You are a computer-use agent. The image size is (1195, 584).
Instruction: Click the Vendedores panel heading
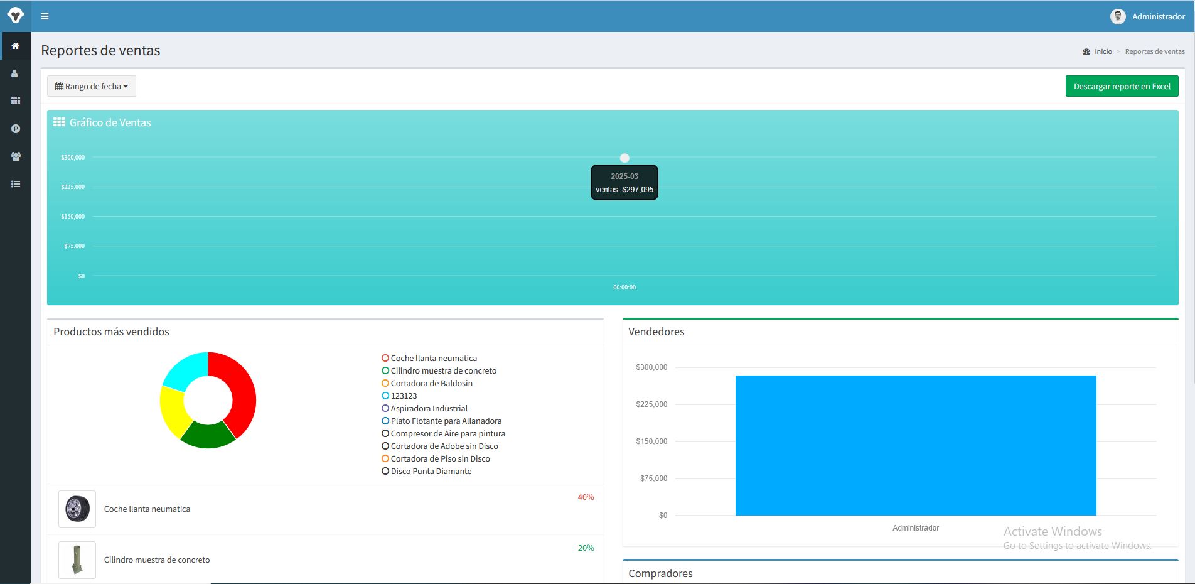click(656, 332)
